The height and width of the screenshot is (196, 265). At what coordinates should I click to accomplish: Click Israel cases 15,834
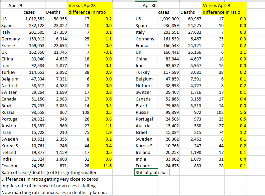(168, 132)
